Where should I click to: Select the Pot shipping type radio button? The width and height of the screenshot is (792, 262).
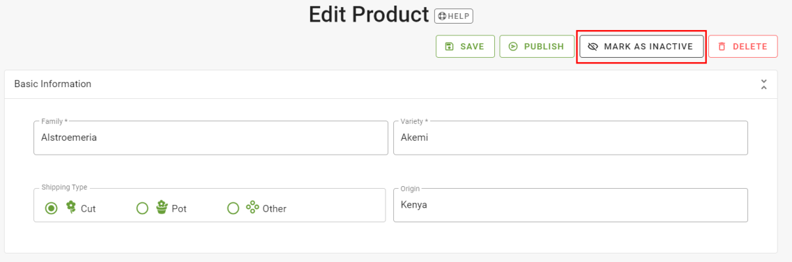coord(142,208)
